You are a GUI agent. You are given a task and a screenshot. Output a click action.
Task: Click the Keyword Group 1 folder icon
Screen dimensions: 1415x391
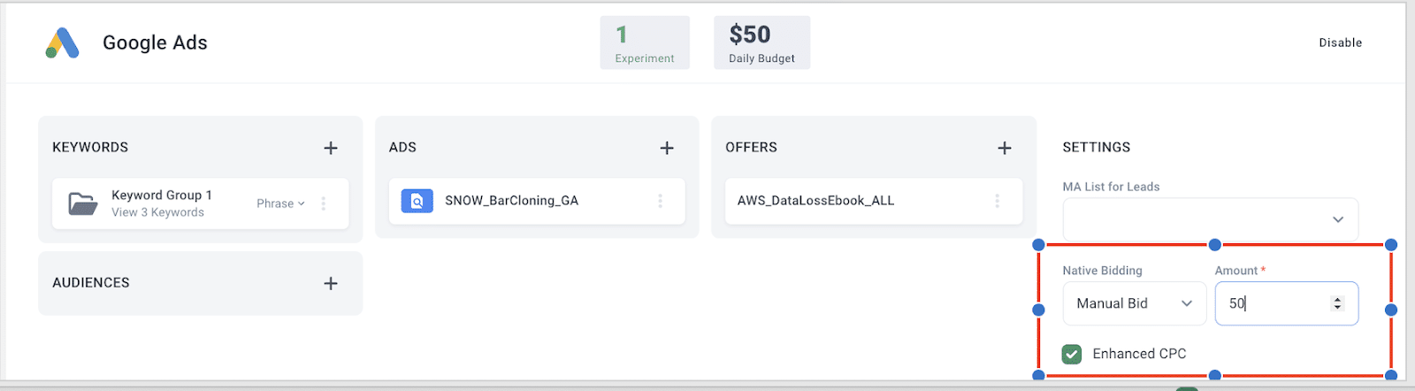[83, 203]
